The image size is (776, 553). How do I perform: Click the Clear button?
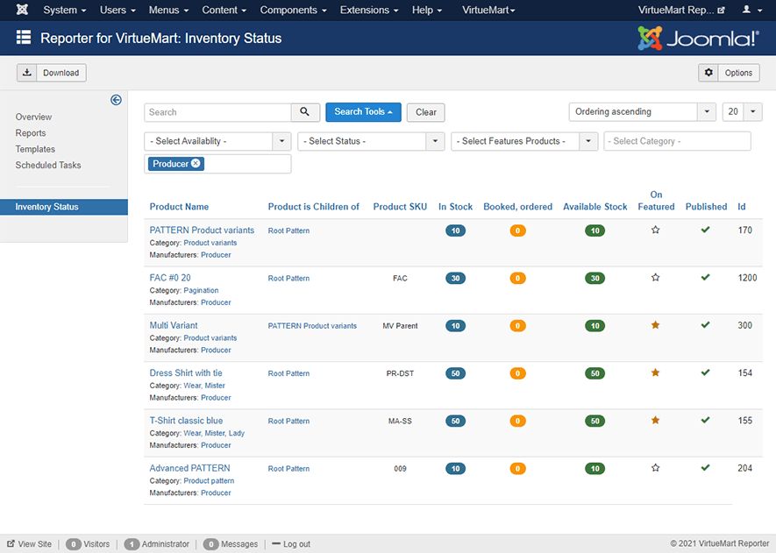(425, 112)
